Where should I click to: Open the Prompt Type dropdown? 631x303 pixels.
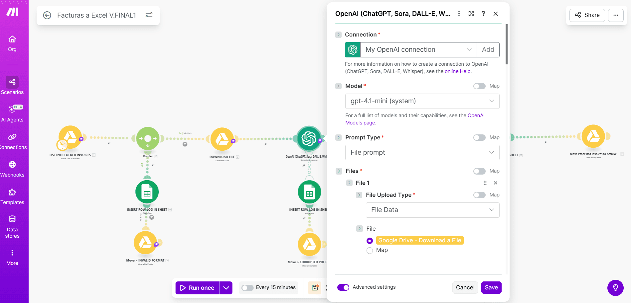tap(422, 153)
